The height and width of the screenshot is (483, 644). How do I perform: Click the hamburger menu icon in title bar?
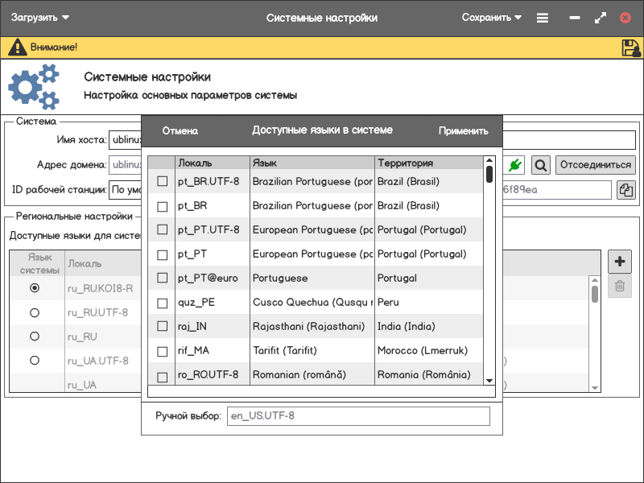pyautogui.click(x=543, y=18)
